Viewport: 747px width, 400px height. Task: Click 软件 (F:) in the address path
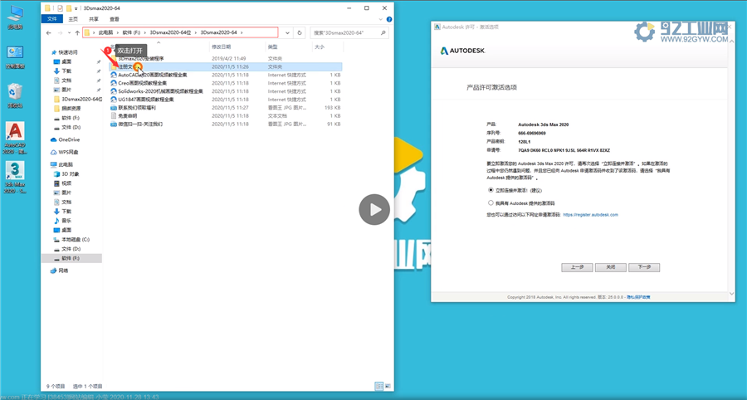(x=131, y=32)
